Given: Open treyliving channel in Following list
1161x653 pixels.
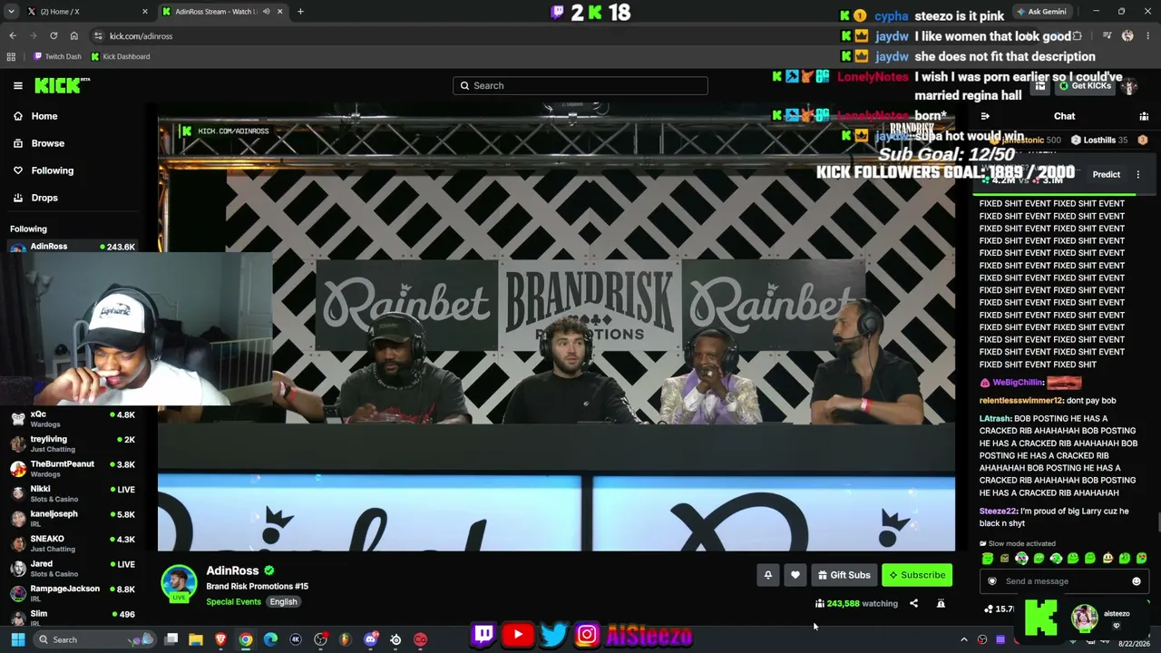Looking at the screenshot, I should pos(73,443).
